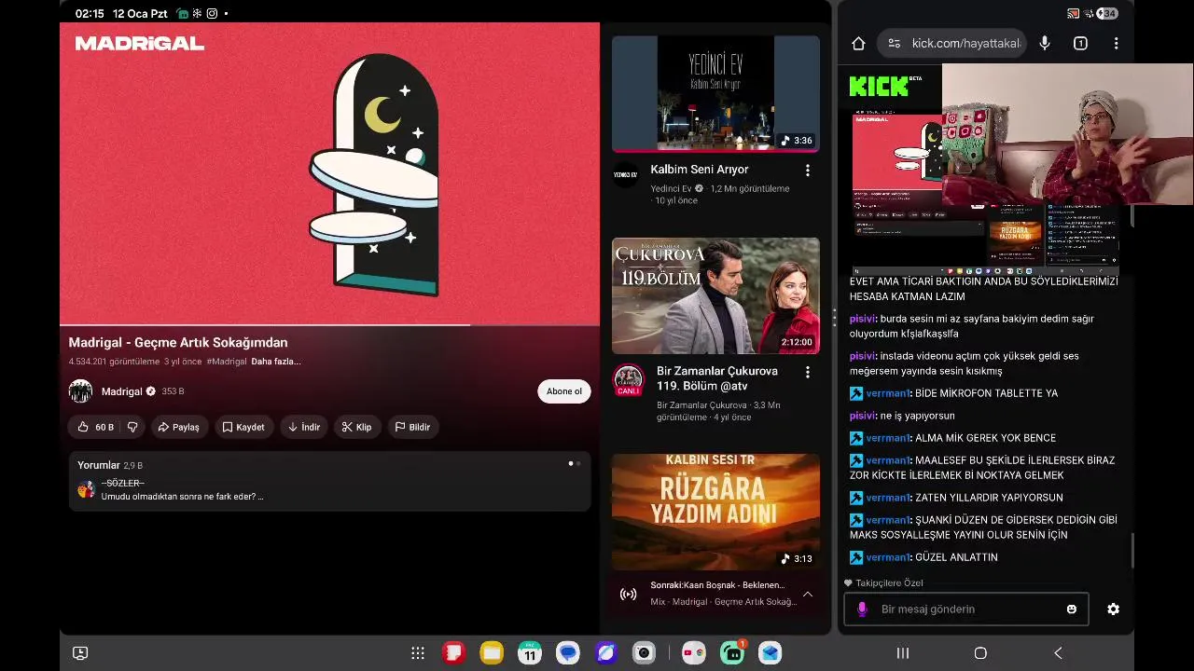Open the taskbar screen capture icon

(x=80, y=653)
